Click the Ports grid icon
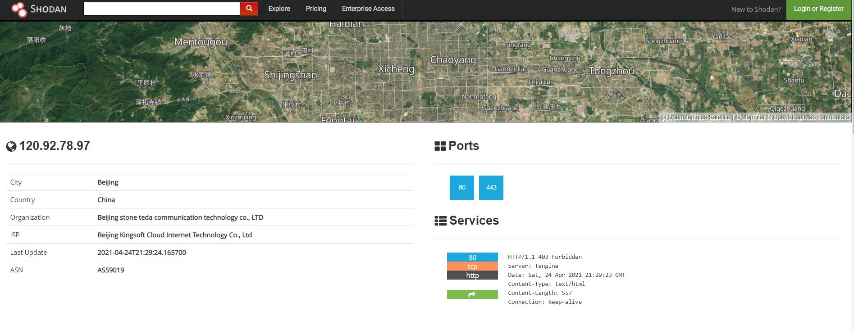 point(440,146)
